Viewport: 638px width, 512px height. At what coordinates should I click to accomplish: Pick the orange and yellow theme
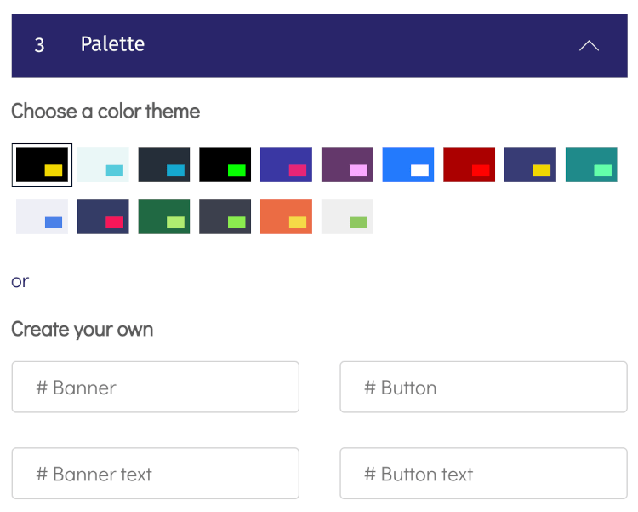(286, 216)
